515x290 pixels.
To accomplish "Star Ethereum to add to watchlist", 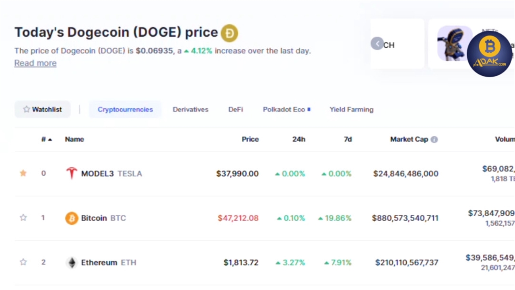I will click(x=23, y=263).
